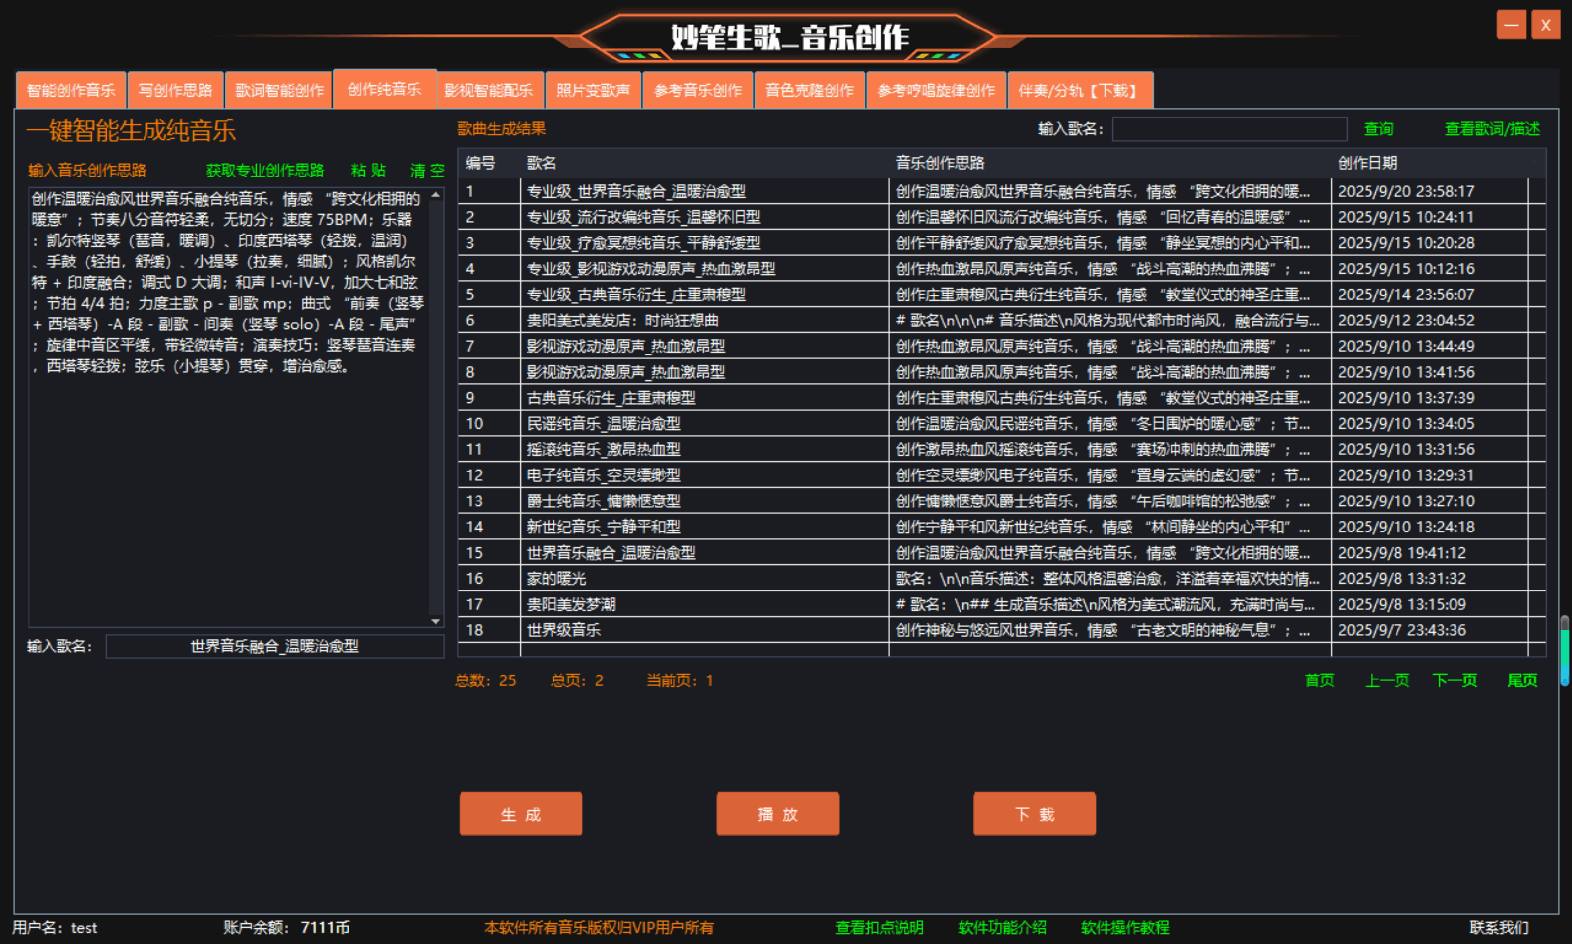Viewport: 1572px width, 944px height.
Task: Open 查看歌词/描述 to view lyrics
Action: click(1491, 129)
